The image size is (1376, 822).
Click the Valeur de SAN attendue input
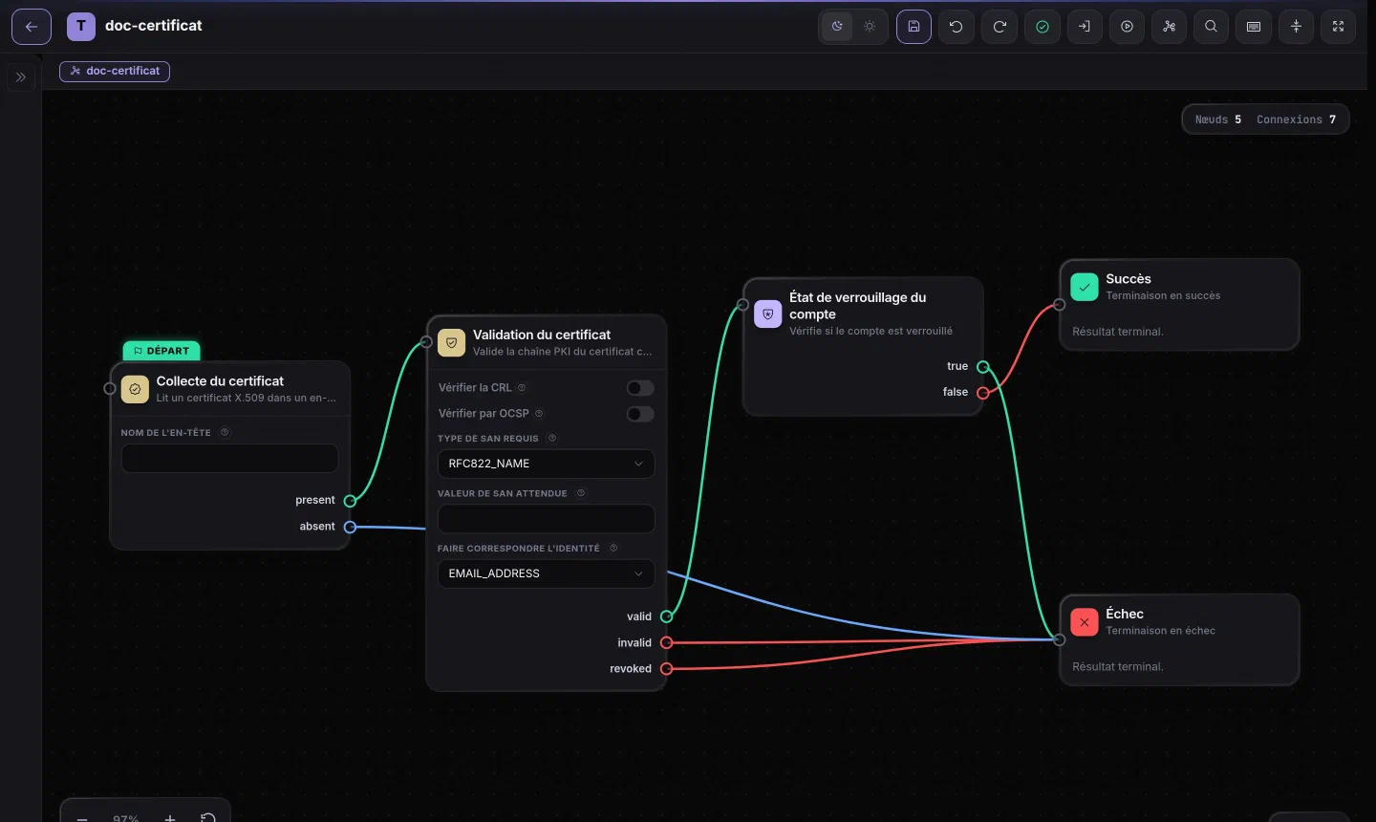point(546,519)
